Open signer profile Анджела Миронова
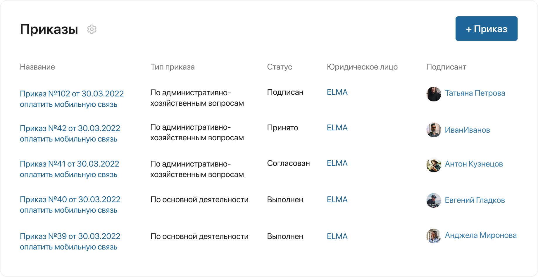Screen dimensions: 538x277 pyautogui.click(x=481, y=235)
